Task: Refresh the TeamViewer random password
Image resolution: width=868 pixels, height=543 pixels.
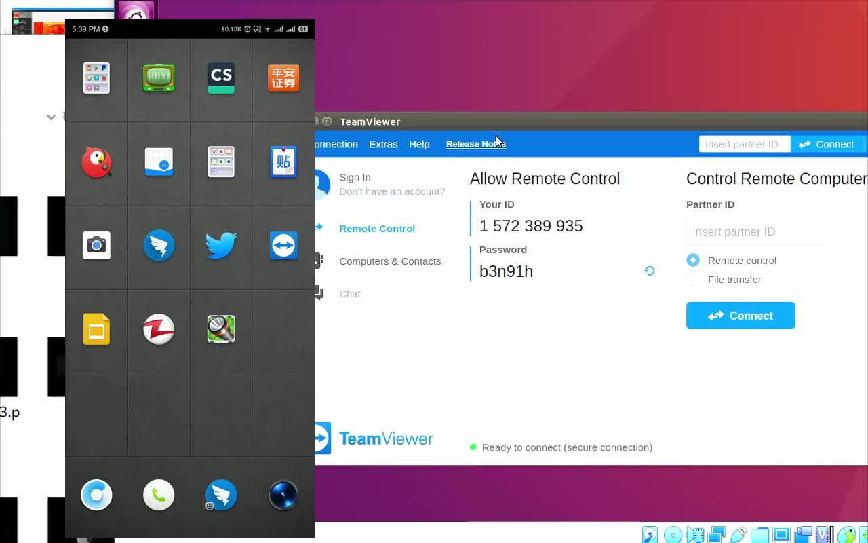Action: point(649,271)
